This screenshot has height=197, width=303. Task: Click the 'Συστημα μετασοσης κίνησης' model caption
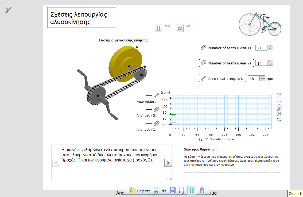pos(123,40)
